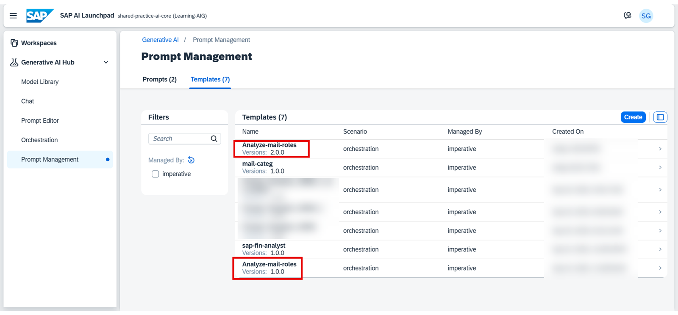Open the support headset icon
678x315 pixels.
628,16
